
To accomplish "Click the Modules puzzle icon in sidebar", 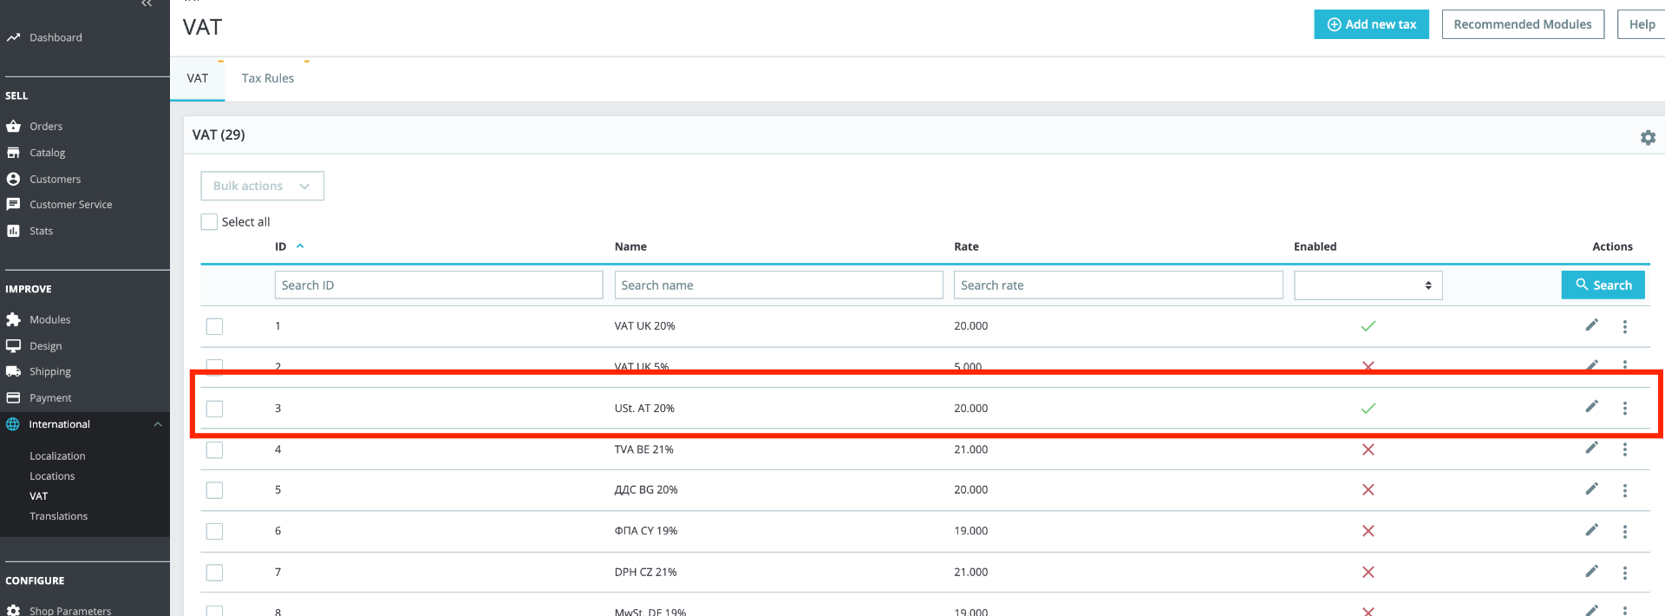I will coord(13,320).
